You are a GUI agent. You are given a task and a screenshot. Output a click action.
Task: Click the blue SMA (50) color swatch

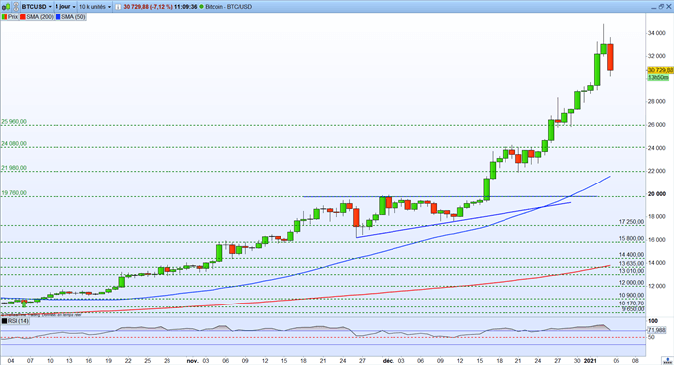[58, 17]
